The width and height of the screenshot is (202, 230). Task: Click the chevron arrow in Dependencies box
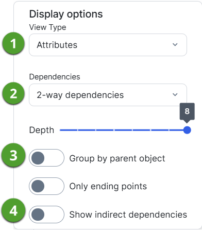point(175,95)
